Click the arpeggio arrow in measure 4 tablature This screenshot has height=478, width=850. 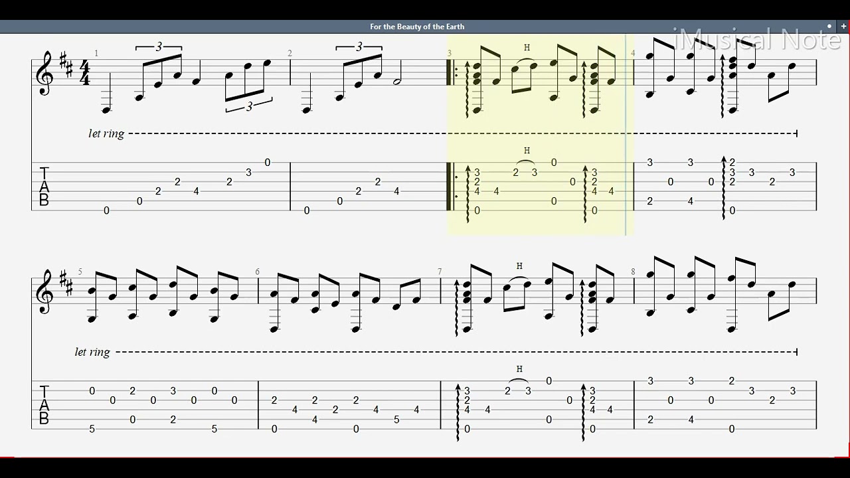(x=724, y=188)
